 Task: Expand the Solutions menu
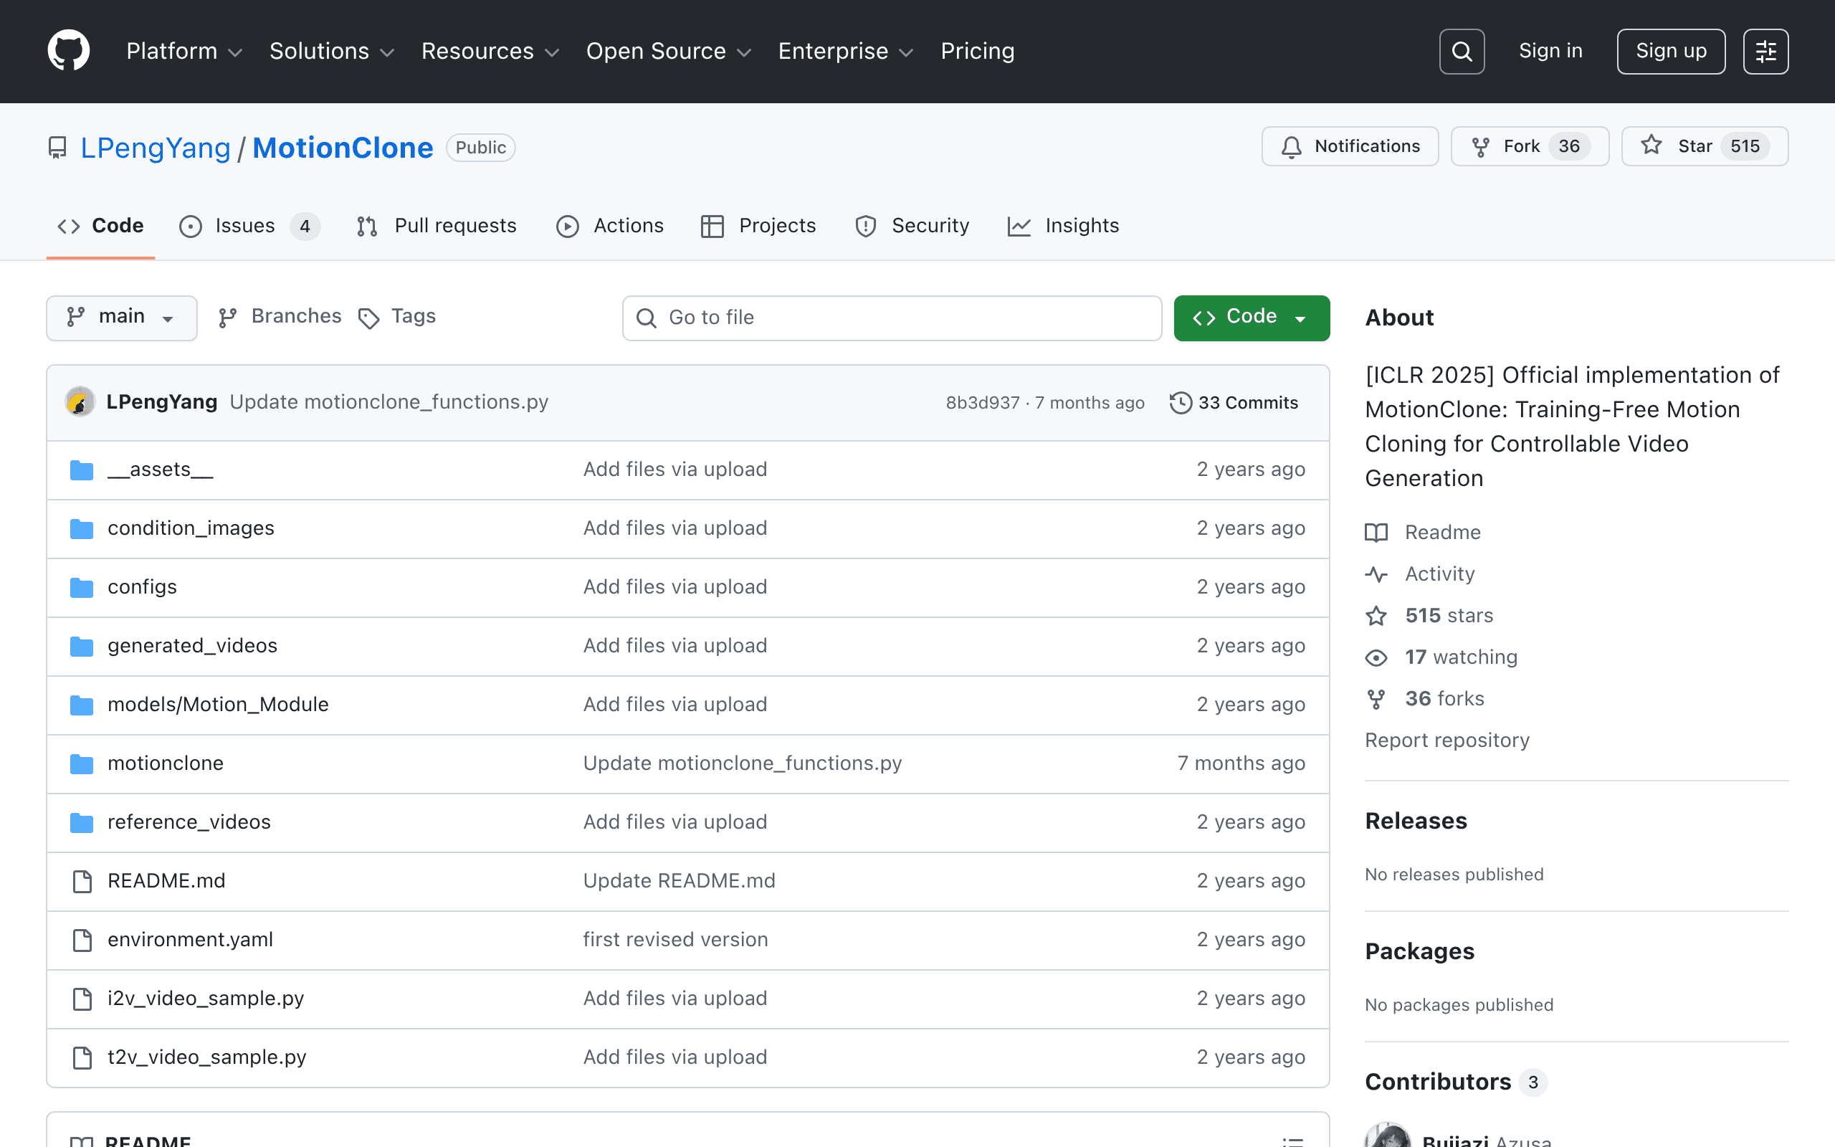(332, 51)
